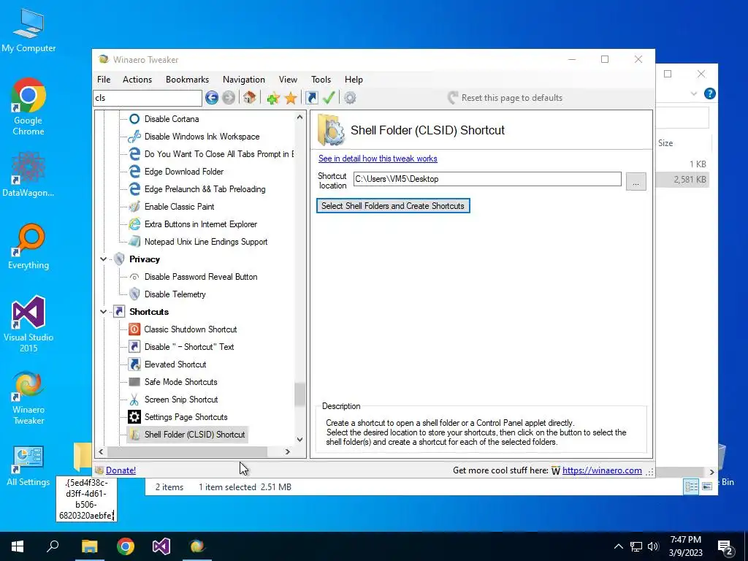Viewport: 748px width, 561px height.
Task: Select the DataWagon desktop shortcut
Action: click(28, 174)
